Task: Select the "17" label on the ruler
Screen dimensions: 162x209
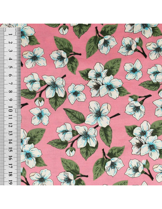Action: tap(10, 165)
